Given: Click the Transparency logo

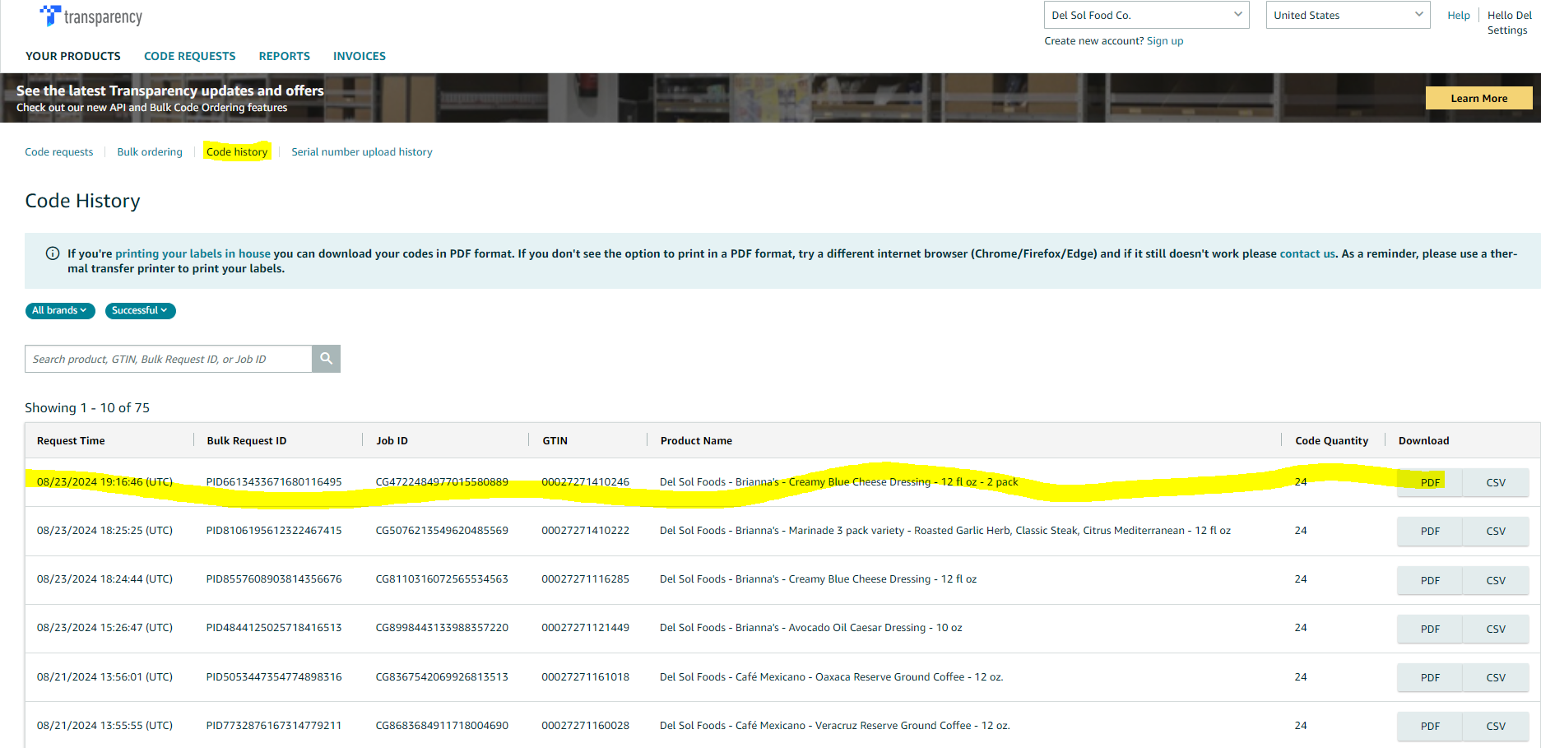Looking at the screenshot, I should 91,16.
